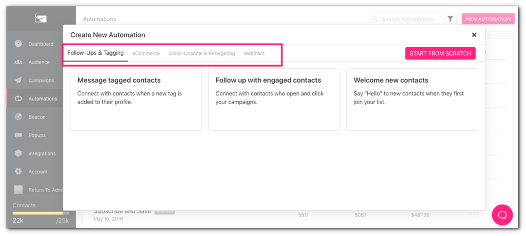Close the Create New Automation dialog

tap(474, 35)
